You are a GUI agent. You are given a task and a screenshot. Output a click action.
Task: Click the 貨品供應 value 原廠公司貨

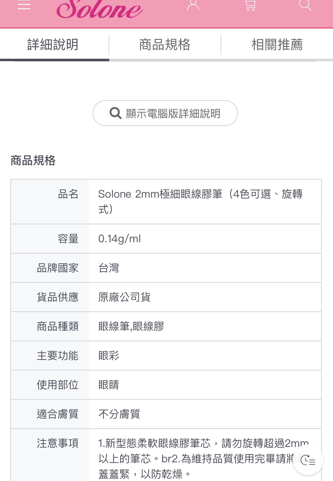click(124, 297)
